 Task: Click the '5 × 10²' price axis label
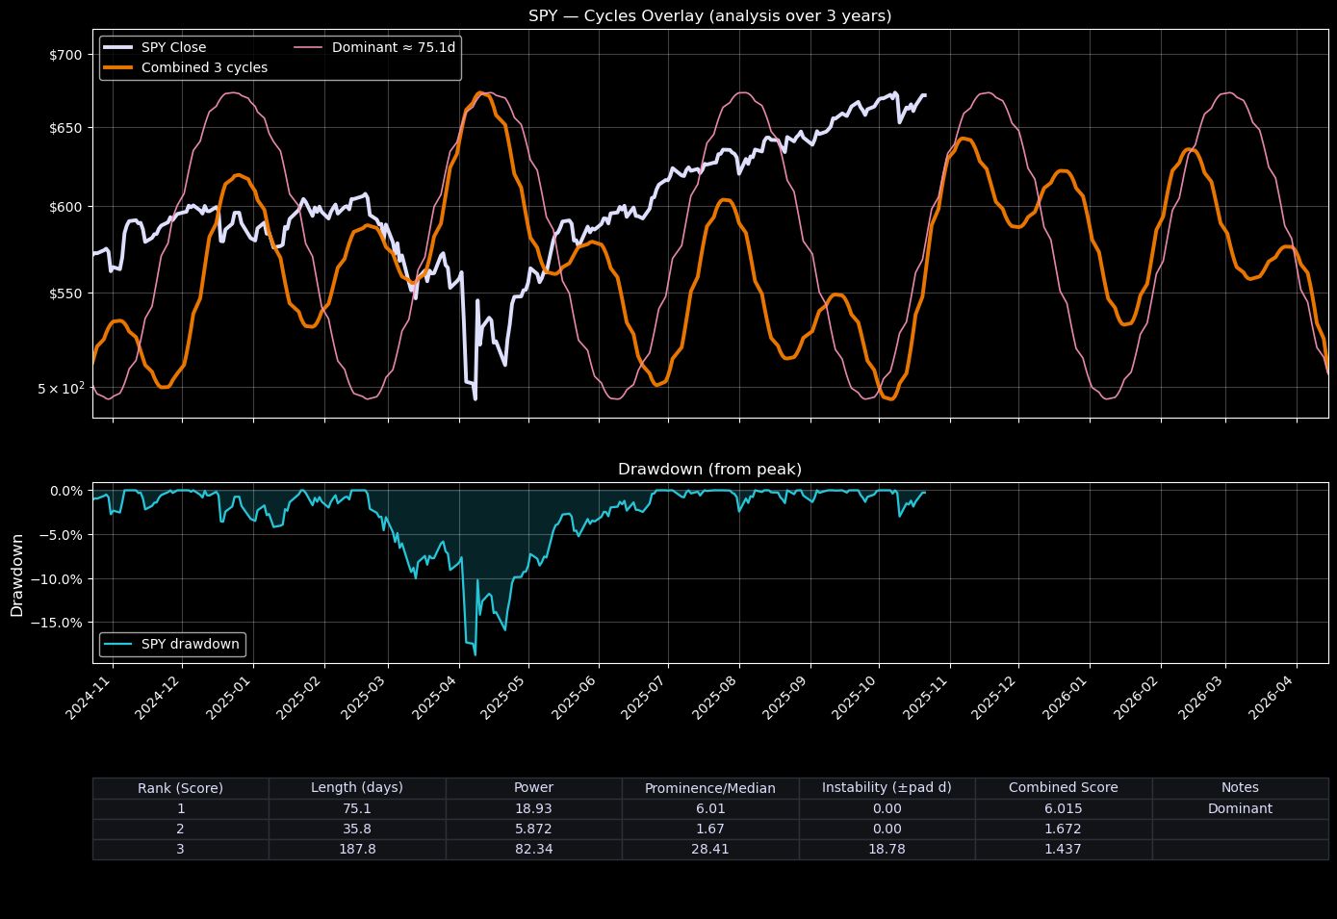click(x=61, y=388)
